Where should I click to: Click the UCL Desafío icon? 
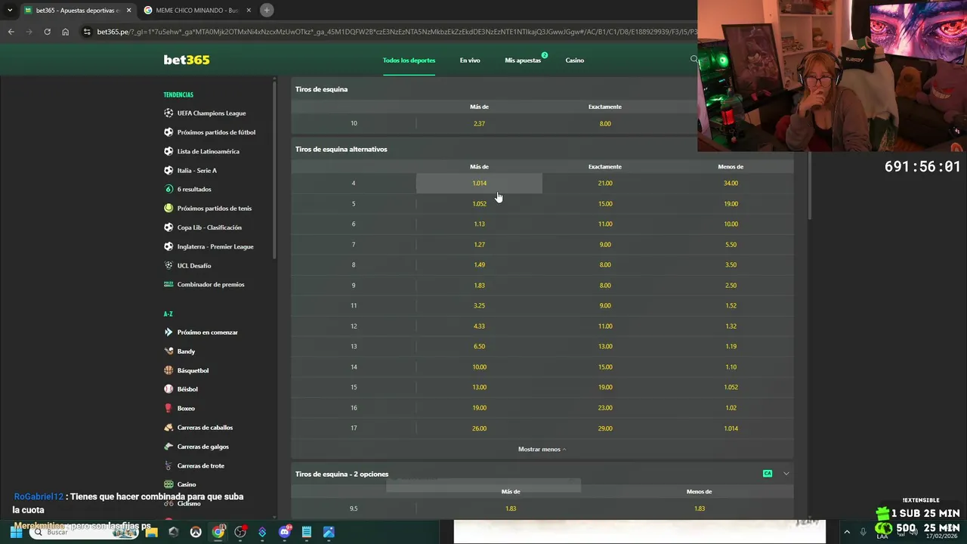168,265
